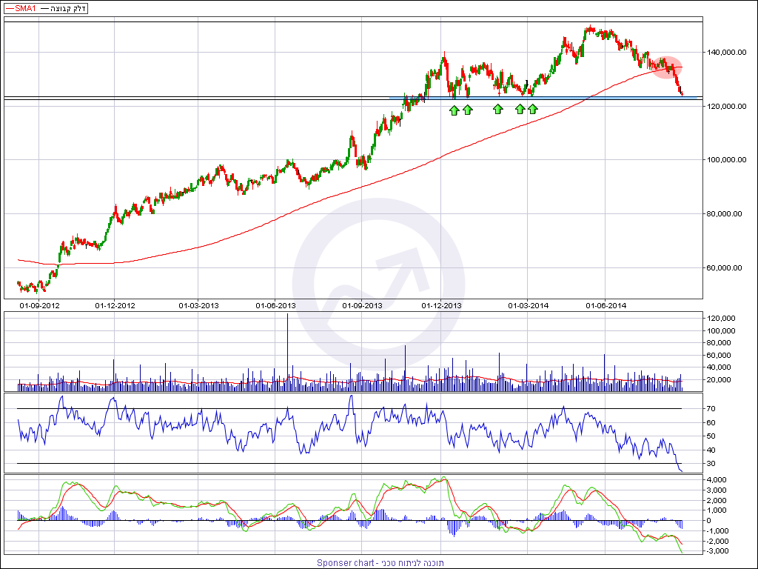Click the MACD 4,000 axis label
Image resolution: width=758 pixels, height=569 pixels.
click(x=716, y=479)
